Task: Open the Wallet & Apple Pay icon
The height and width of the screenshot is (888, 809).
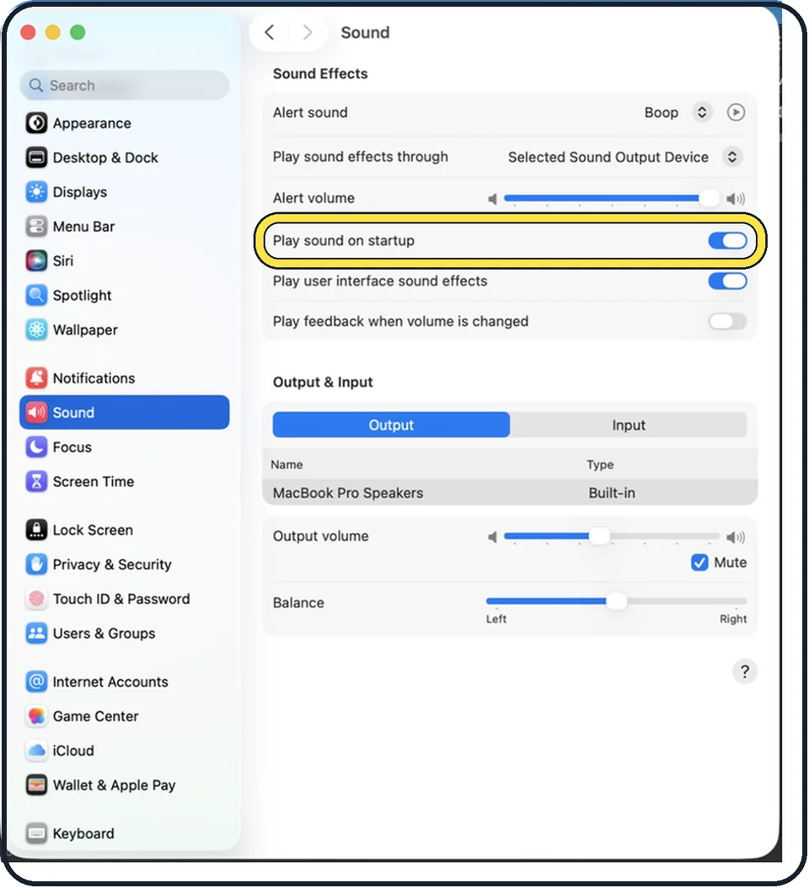Action: pos(36,785)
